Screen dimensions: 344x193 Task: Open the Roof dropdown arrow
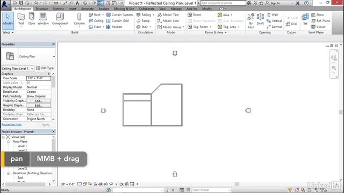click(x=103, y=15)
